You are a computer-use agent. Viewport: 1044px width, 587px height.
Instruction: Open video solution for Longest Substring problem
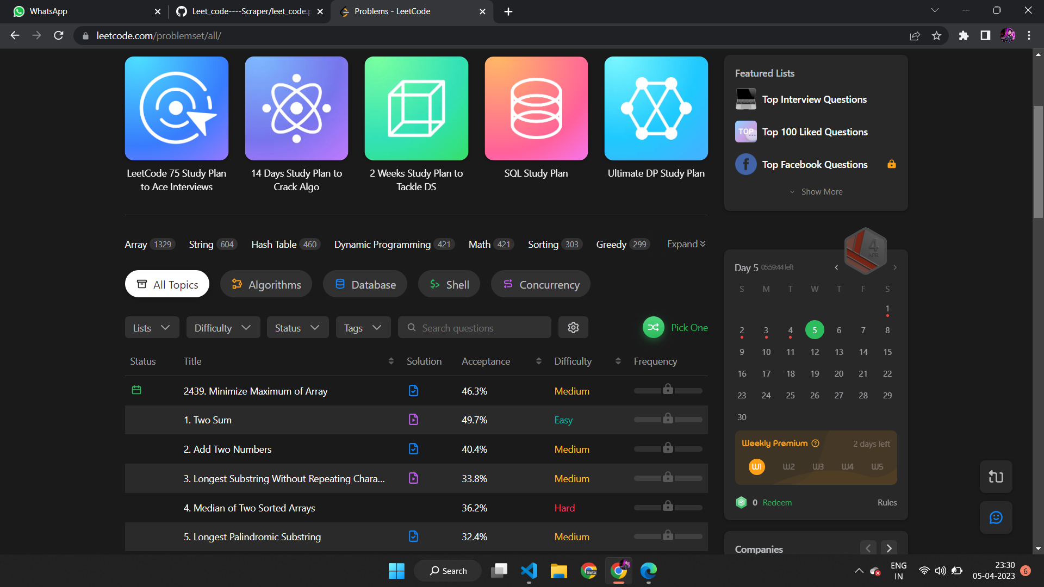tap(413, 478)
